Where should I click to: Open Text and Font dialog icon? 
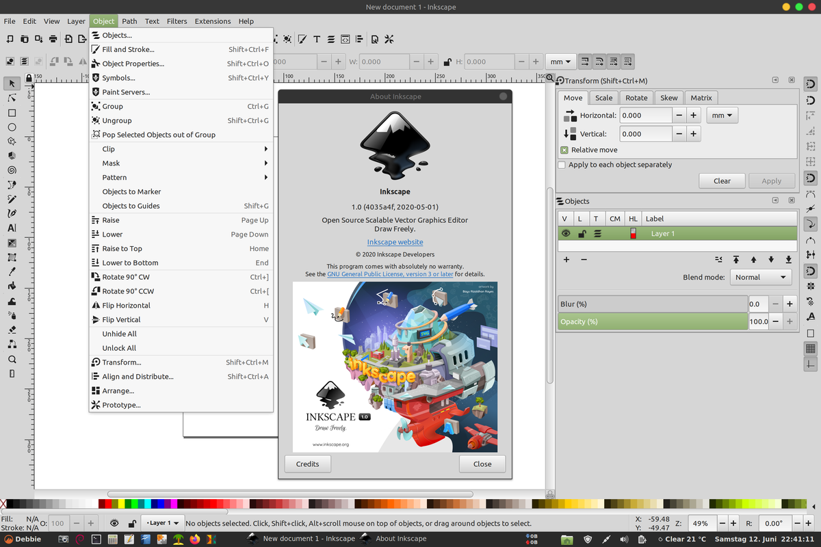coord(317,39)
